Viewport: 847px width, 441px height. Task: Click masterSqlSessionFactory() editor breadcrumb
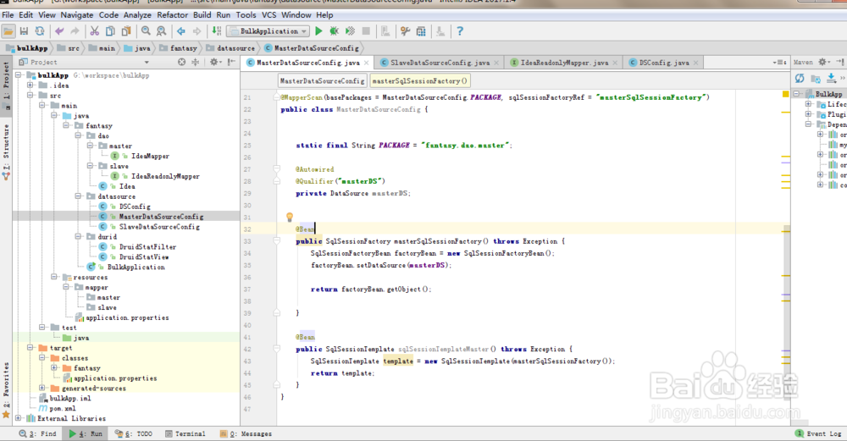pos(420,81)
